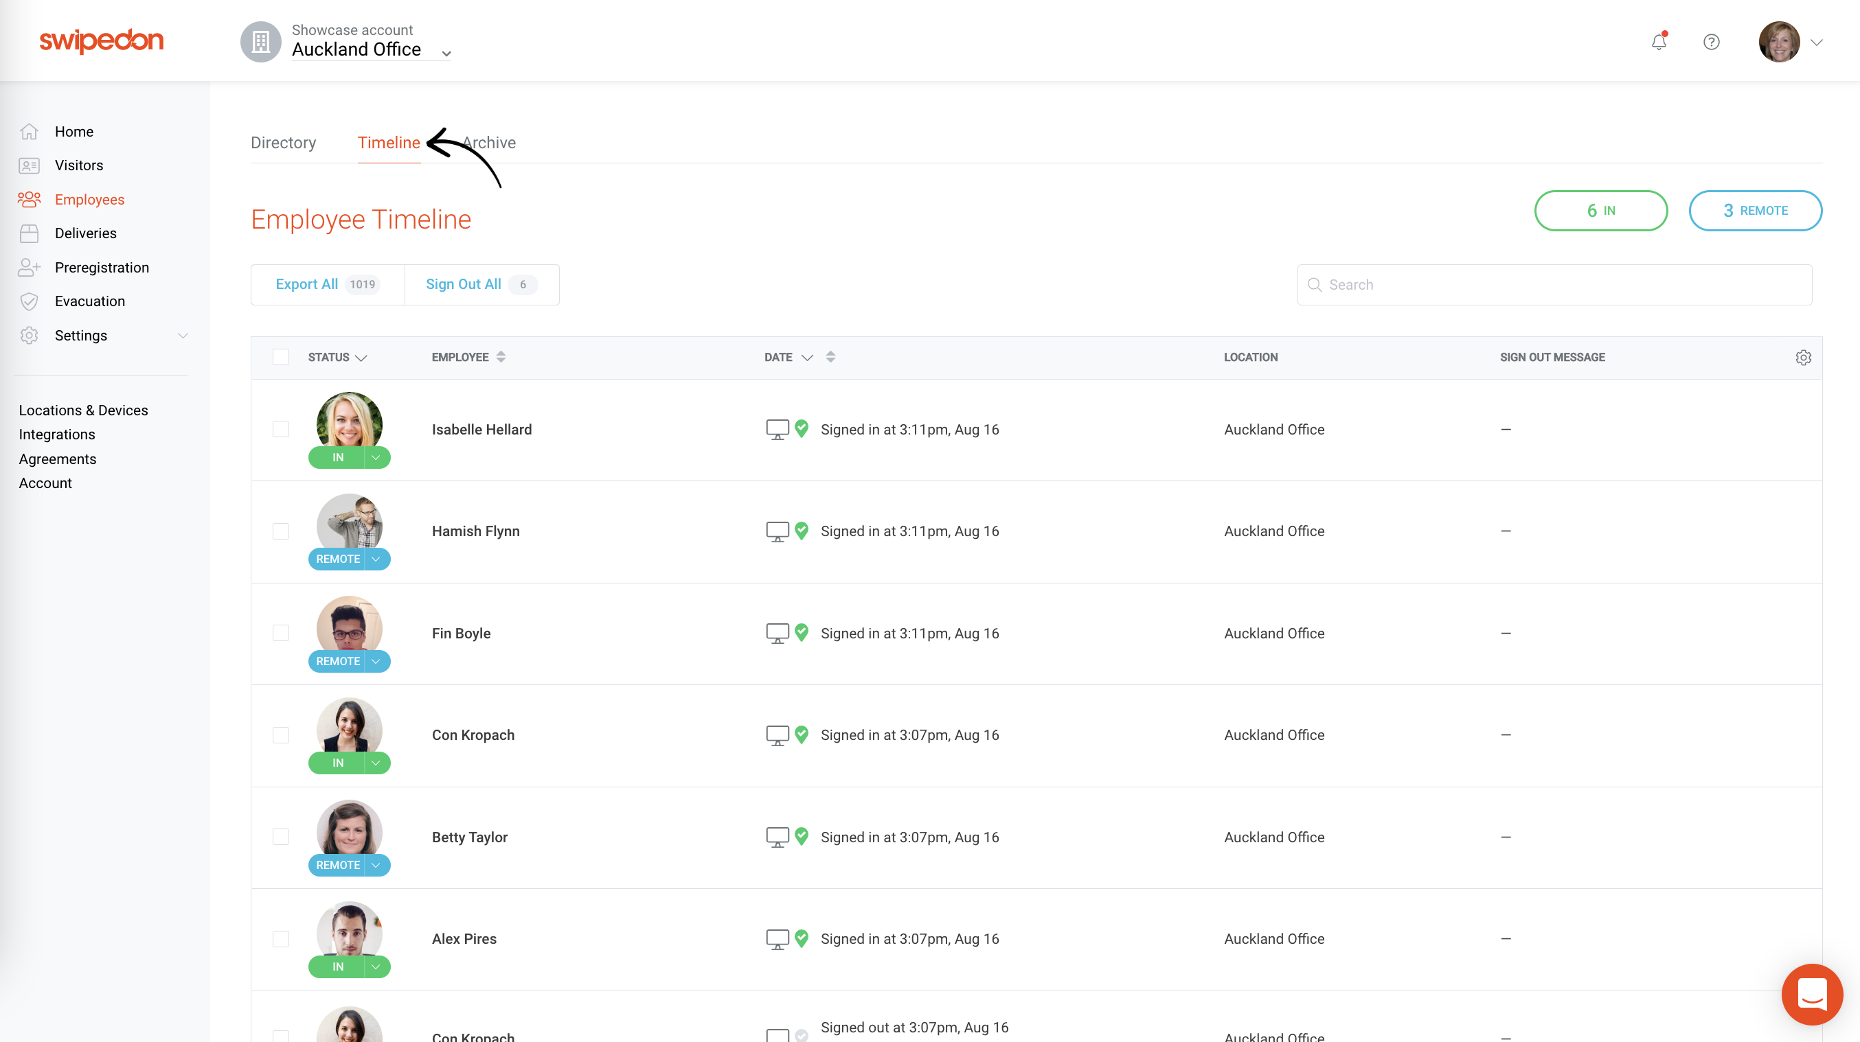Viewport: 1860px width, 1042px height.
Task: Focus the Search input field
Action: pyautogui.click(x=1554, y=284)
